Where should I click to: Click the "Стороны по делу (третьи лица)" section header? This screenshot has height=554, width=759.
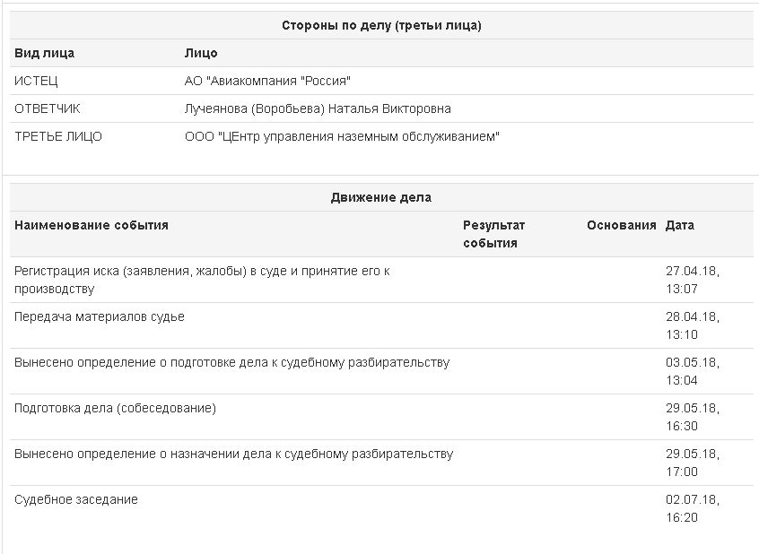tap(381, 26)
